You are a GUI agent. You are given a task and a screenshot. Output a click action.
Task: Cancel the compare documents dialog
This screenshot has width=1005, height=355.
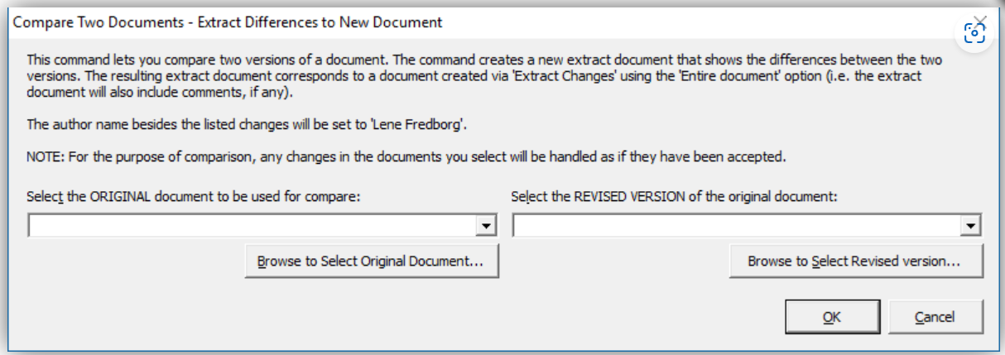[x=935, y=317]
